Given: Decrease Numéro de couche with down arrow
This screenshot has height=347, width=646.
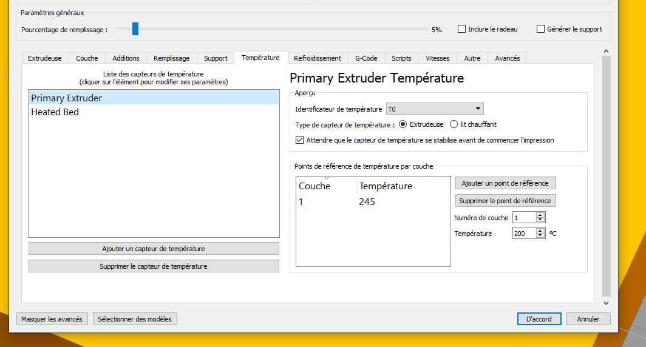Looking at the screenshot, I should [x=540, y=220].
